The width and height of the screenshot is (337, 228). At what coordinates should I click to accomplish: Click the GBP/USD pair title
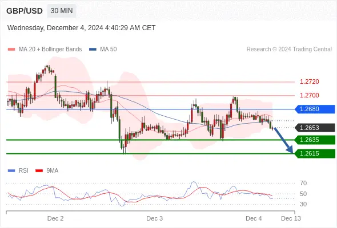pos(25,11)
